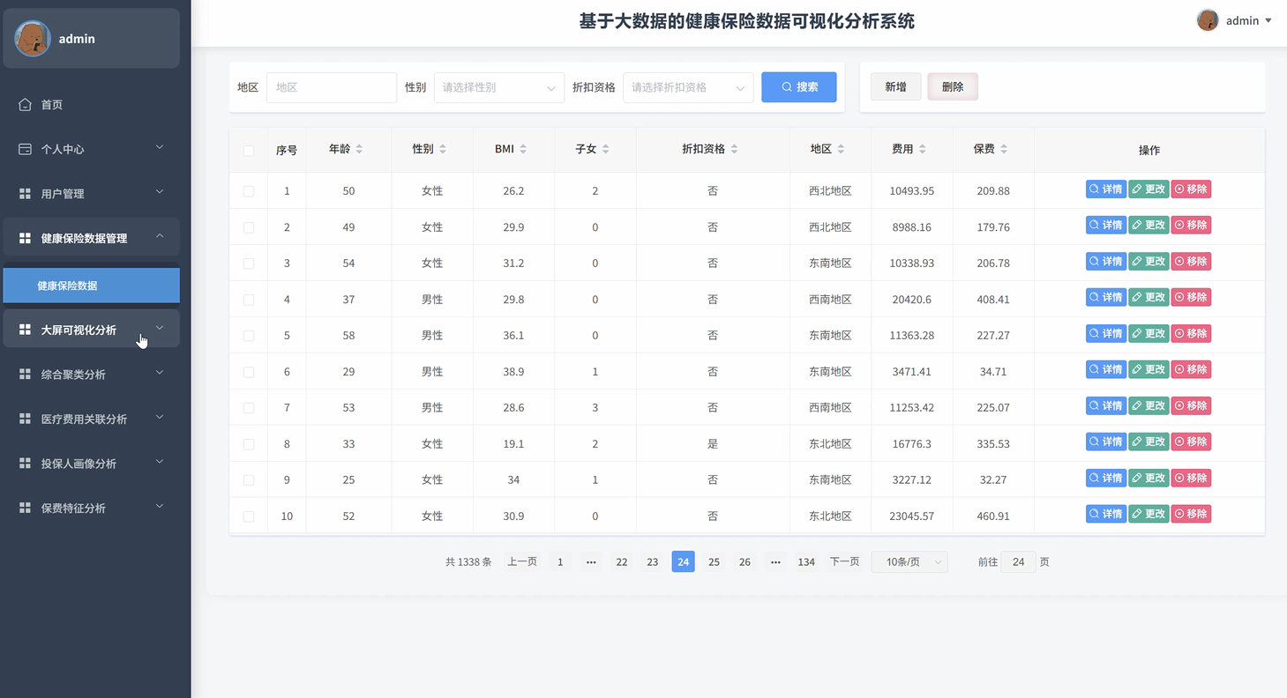Click the card icon beside 个人中心
Screen dimensions: 1287x698
tap(25, 149)
